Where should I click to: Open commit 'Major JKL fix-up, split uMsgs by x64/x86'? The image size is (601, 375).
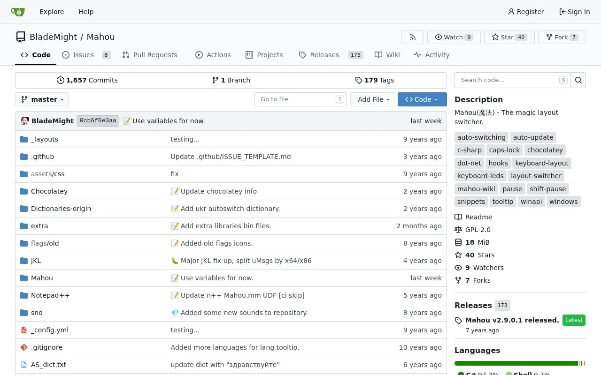(x=241, y=261)
